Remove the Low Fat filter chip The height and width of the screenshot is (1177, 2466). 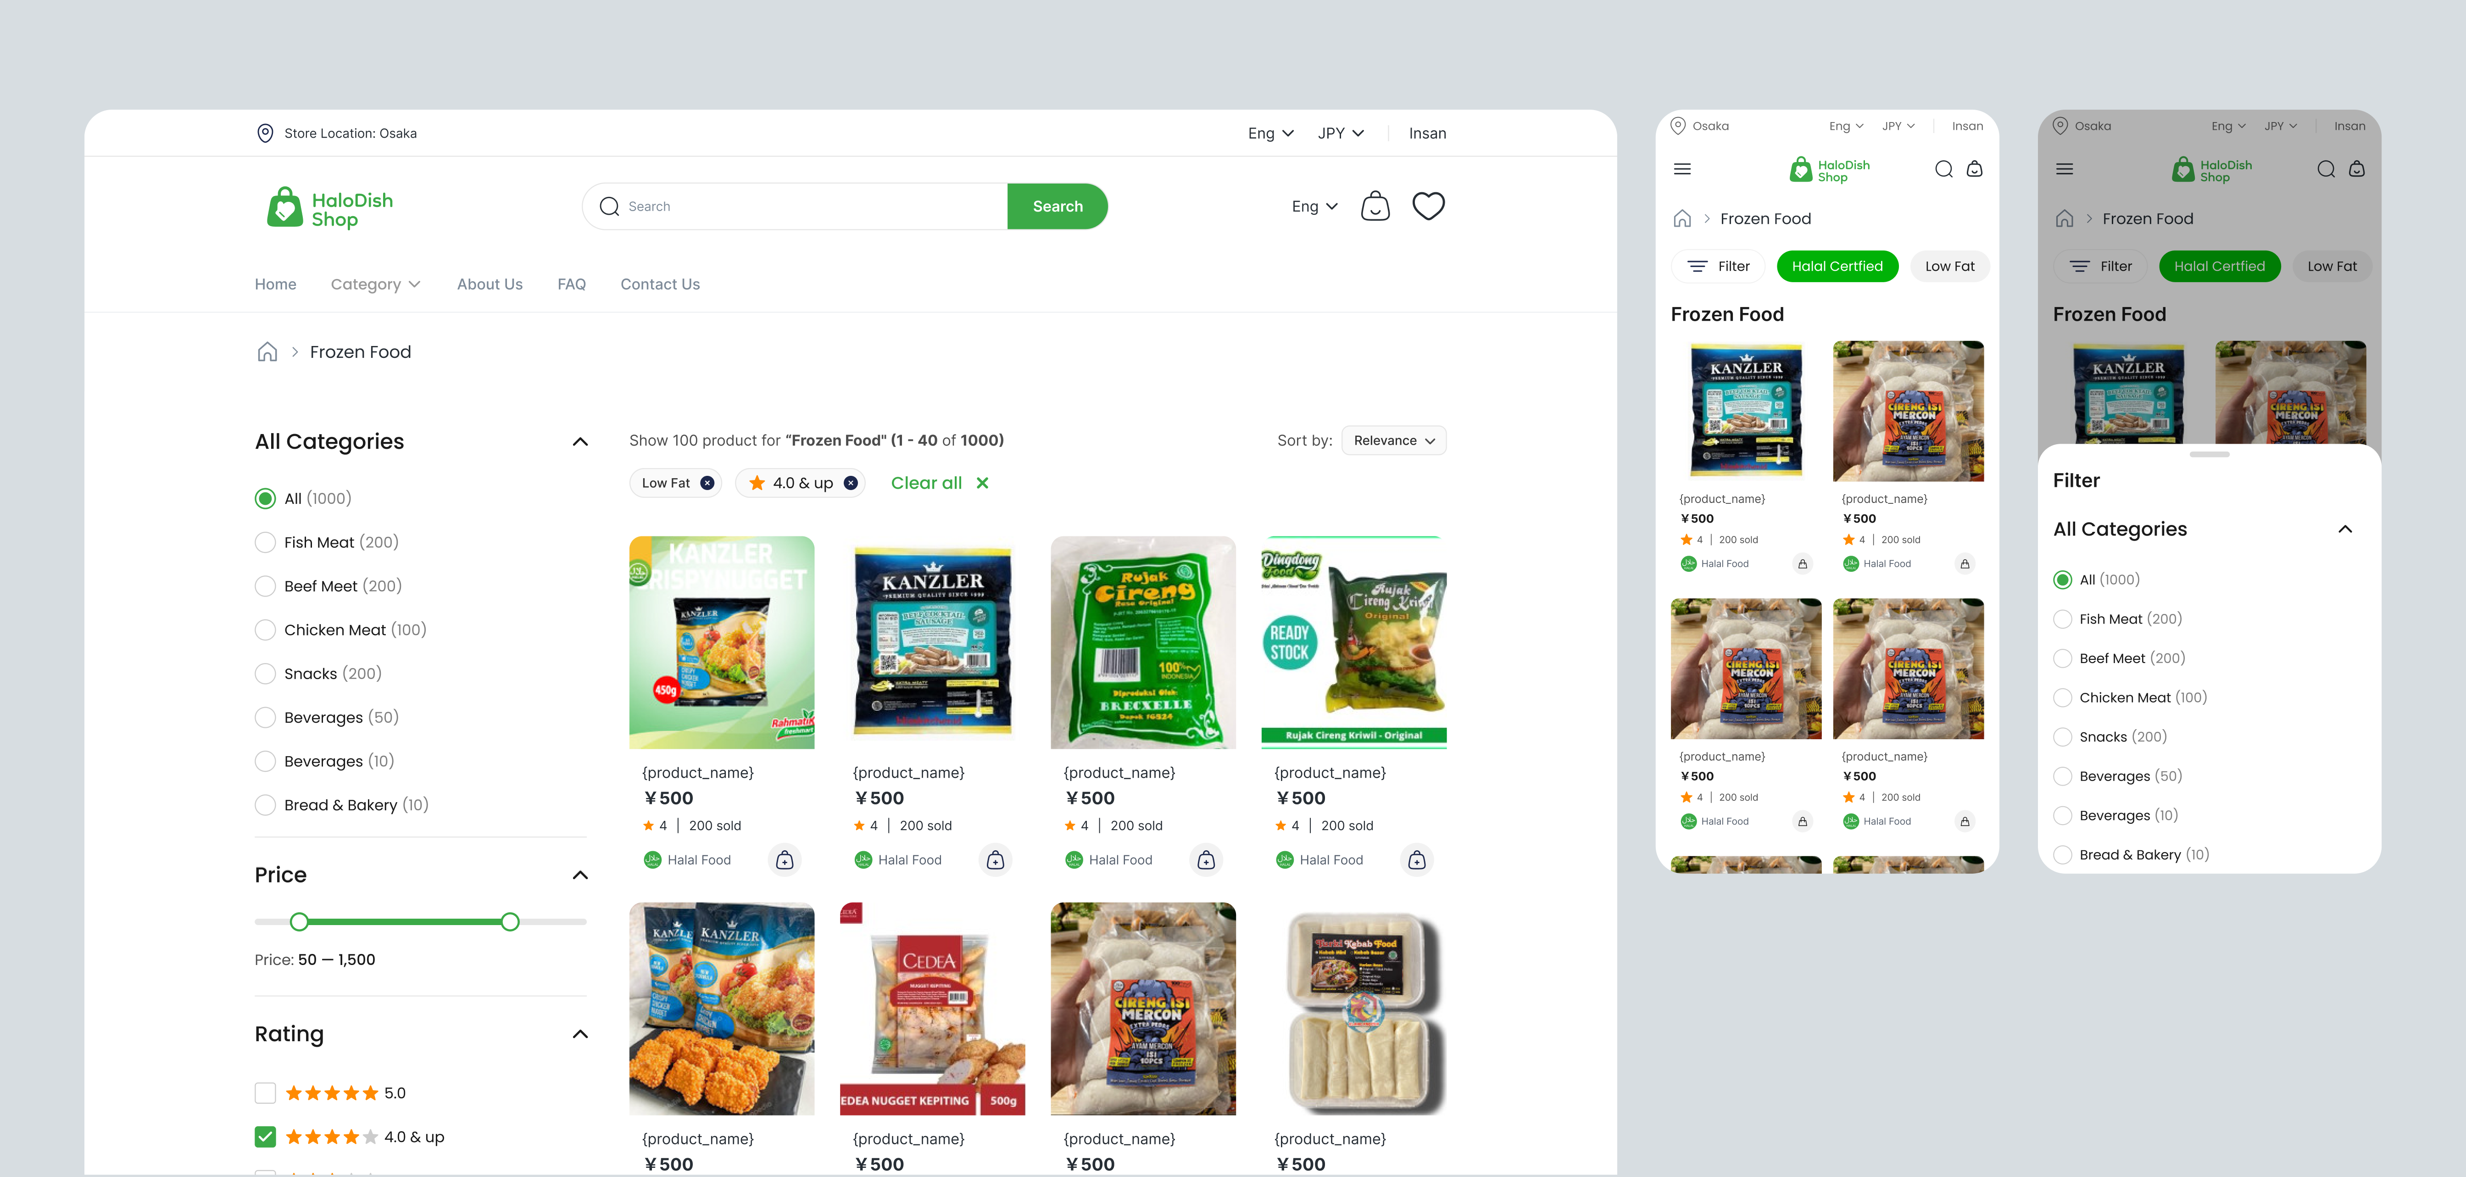[707, 483]
